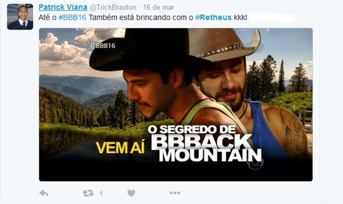The width and height of the screenshot is (343, 204).
Task: Click the BBBACK MOUNTAIN title in image
Action: [x=207, y=148]
